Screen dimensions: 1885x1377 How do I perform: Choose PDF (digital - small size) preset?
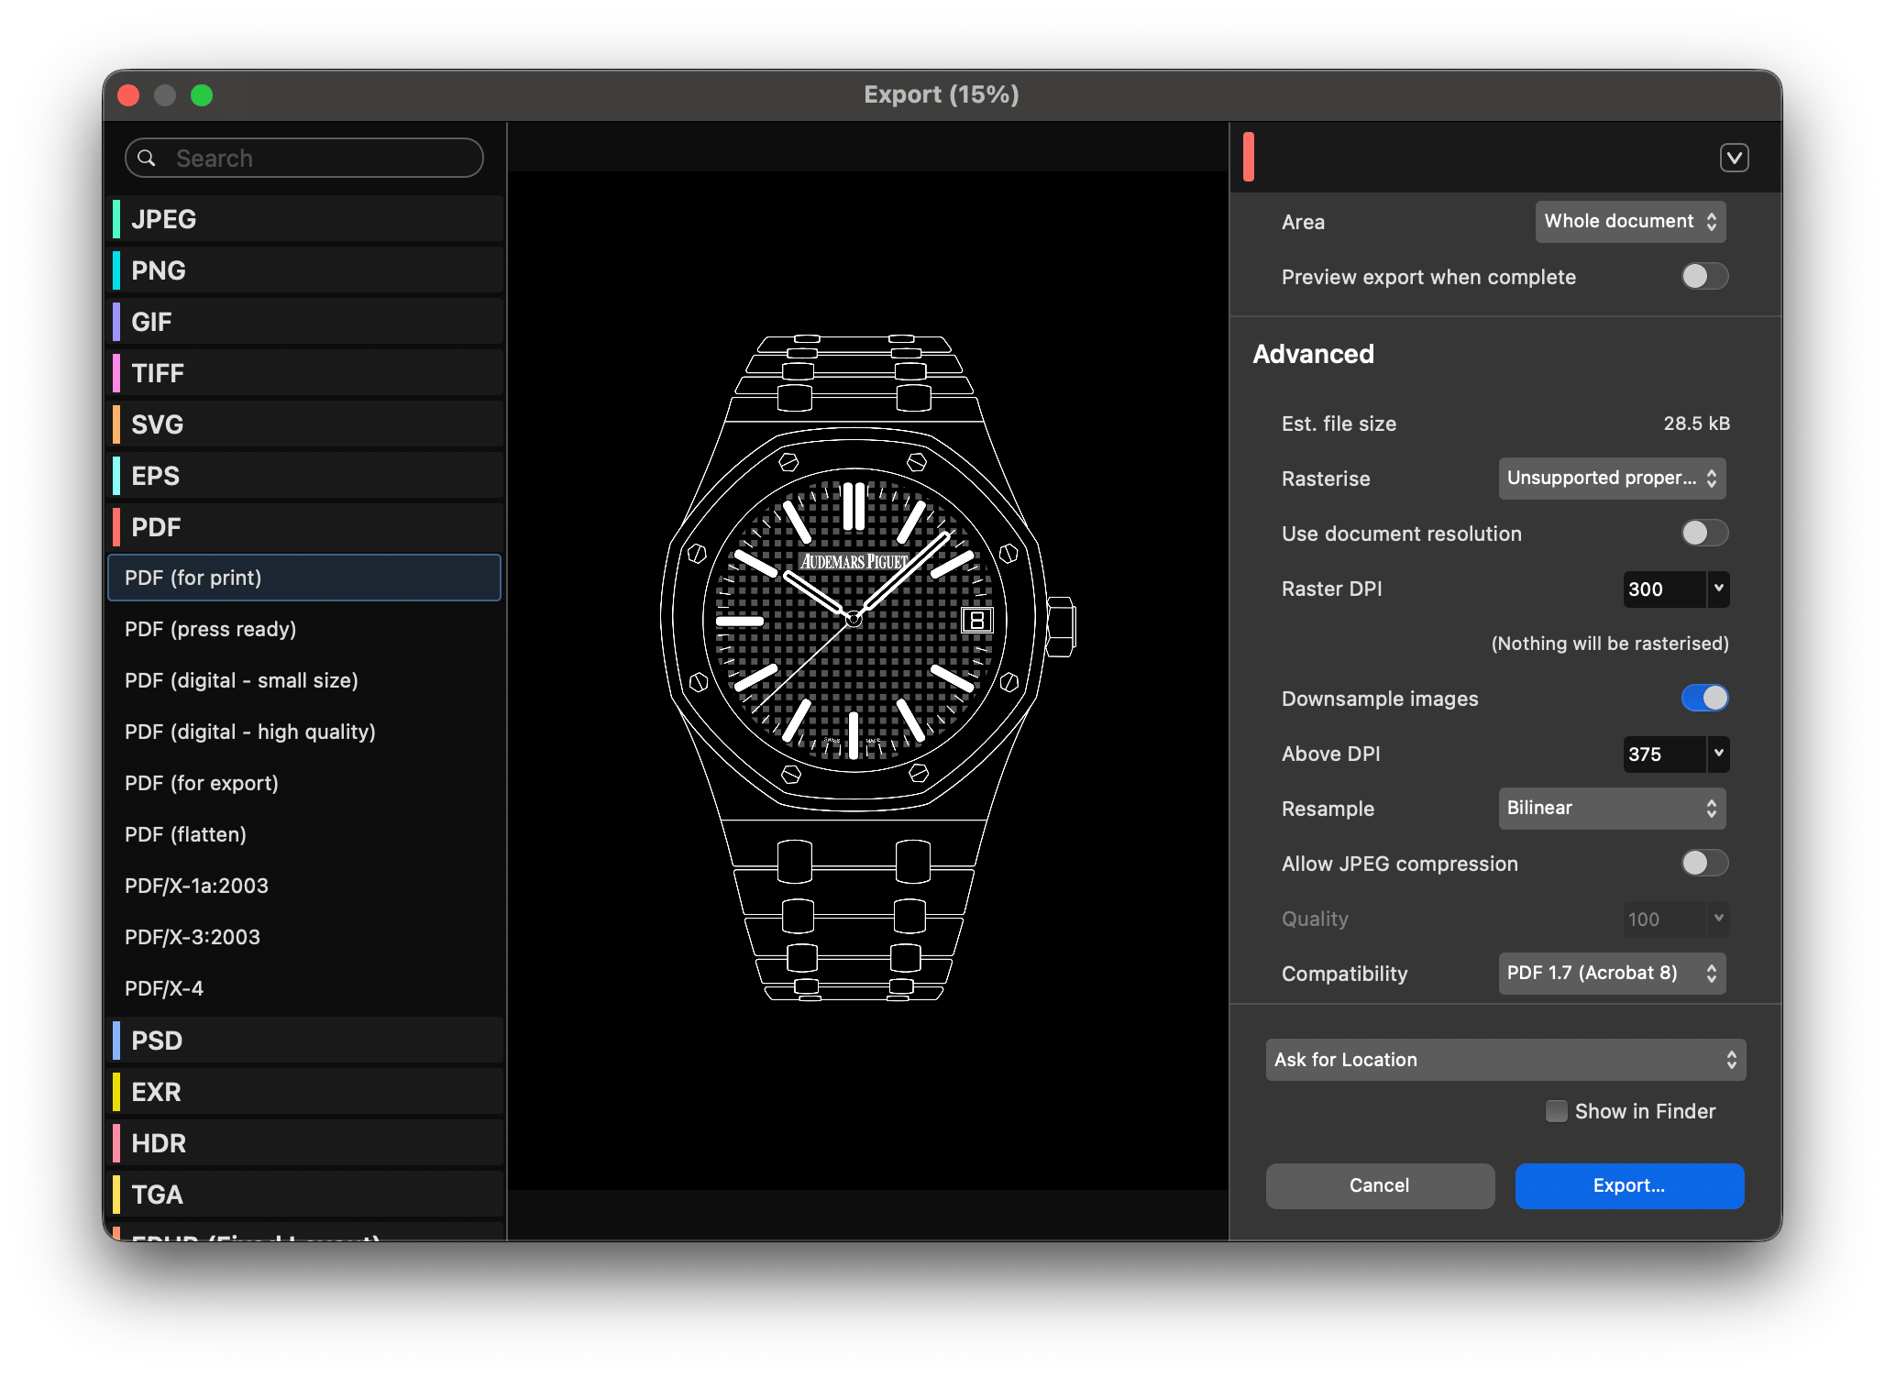point(304,680)
